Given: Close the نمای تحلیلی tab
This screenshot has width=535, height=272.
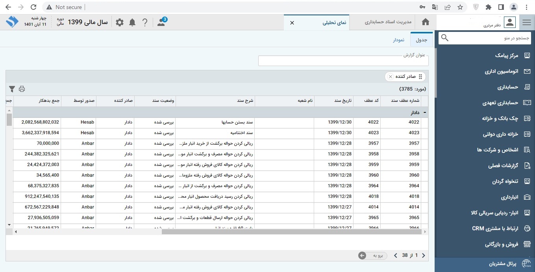Looking at the screenshot, I should coord(292,23).
